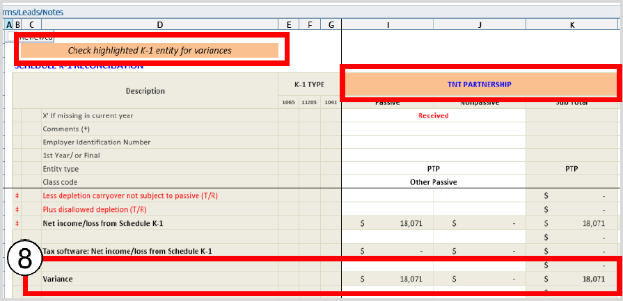Select column J header
The width and height of the screenshot is (623, 301).
coord(480,25)
